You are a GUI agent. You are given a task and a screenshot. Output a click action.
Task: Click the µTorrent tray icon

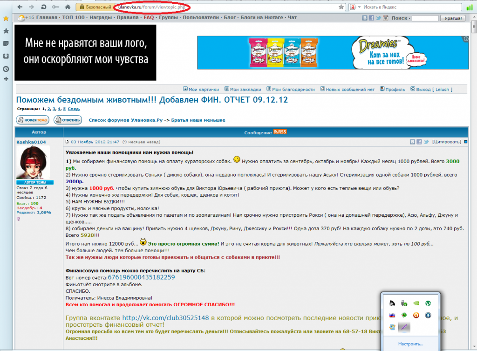coord(428,303)
